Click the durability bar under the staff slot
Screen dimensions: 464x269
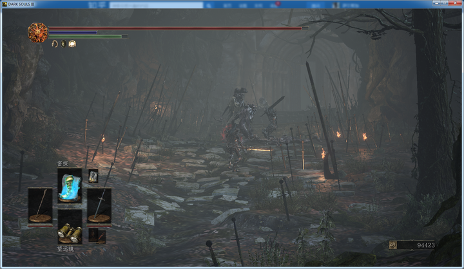click(x=40, y=225)
